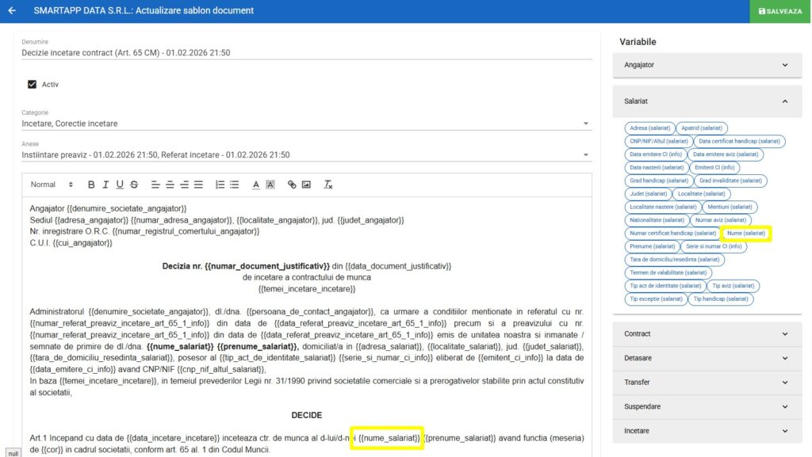The width and height of the screenshot is (812, 457).
Task: Toggle underline formatting
Action: click(x=120, y=185)
